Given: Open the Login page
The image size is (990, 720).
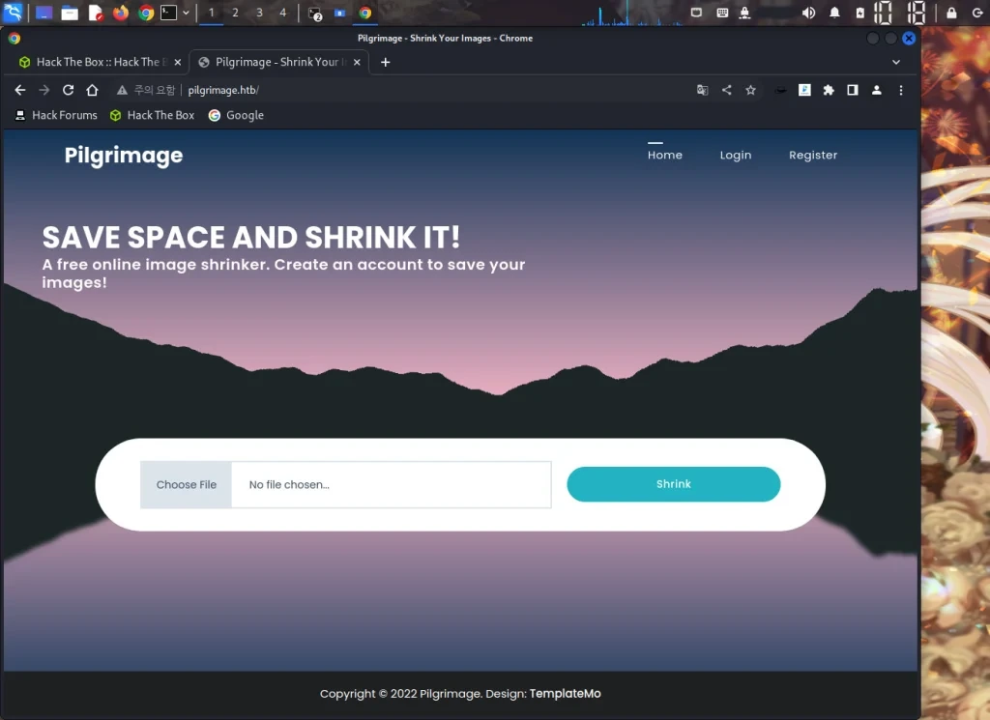Looking at the screenshot, I should click(x=736, y=156).
